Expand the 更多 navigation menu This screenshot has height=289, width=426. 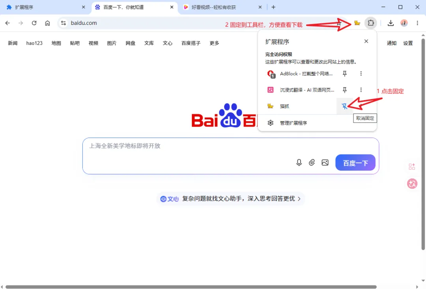214,43
